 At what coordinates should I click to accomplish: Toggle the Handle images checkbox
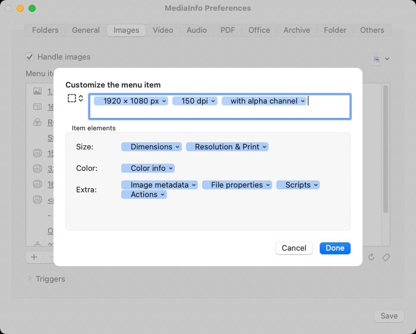click(30, 57)
